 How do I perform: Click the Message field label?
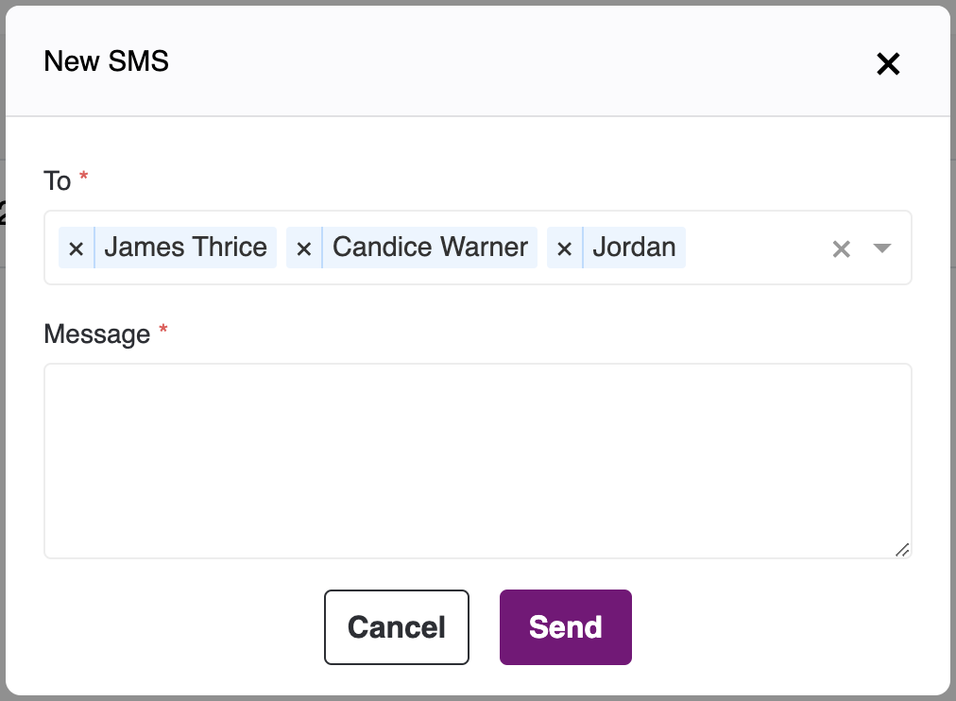97,334
